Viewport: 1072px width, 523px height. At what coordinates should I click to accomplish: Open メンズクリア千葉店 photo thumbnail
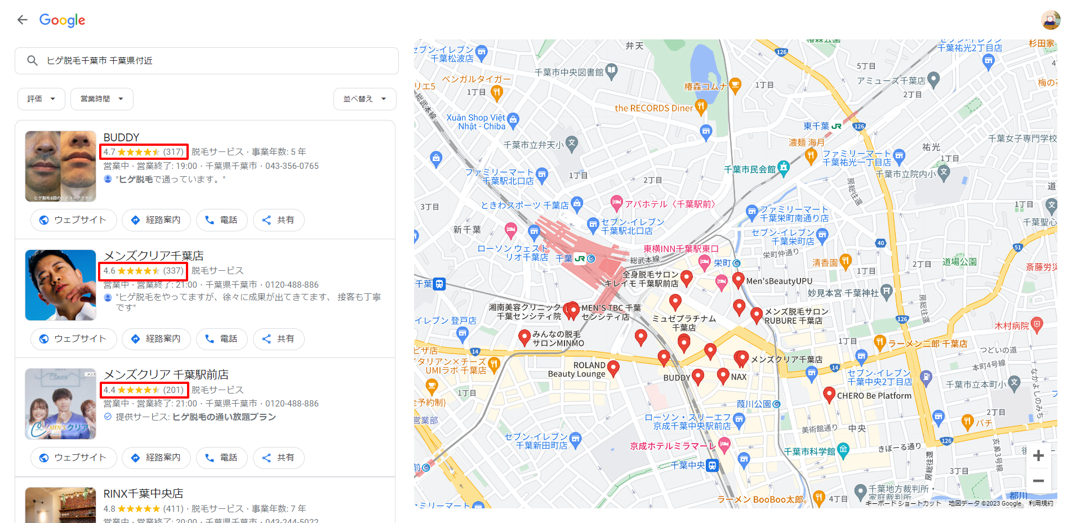pos(61,285)
